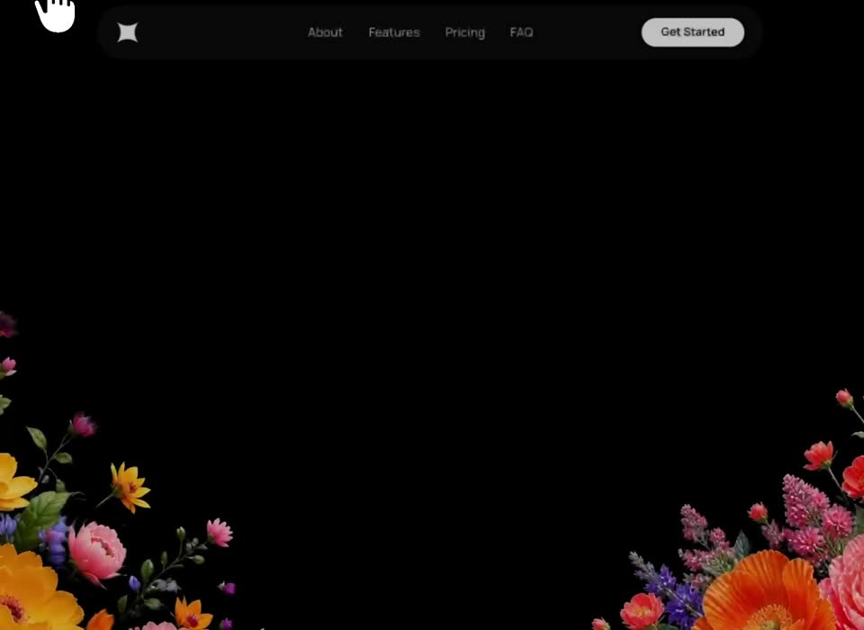Go to the Features section
Screen dimensions: 864x630
(x=394, y=32)
